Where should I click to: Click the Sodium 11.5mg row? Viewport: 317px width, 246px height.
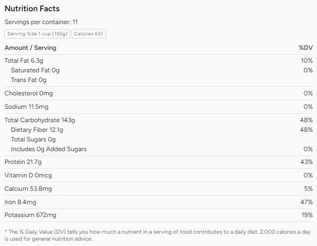159,107
